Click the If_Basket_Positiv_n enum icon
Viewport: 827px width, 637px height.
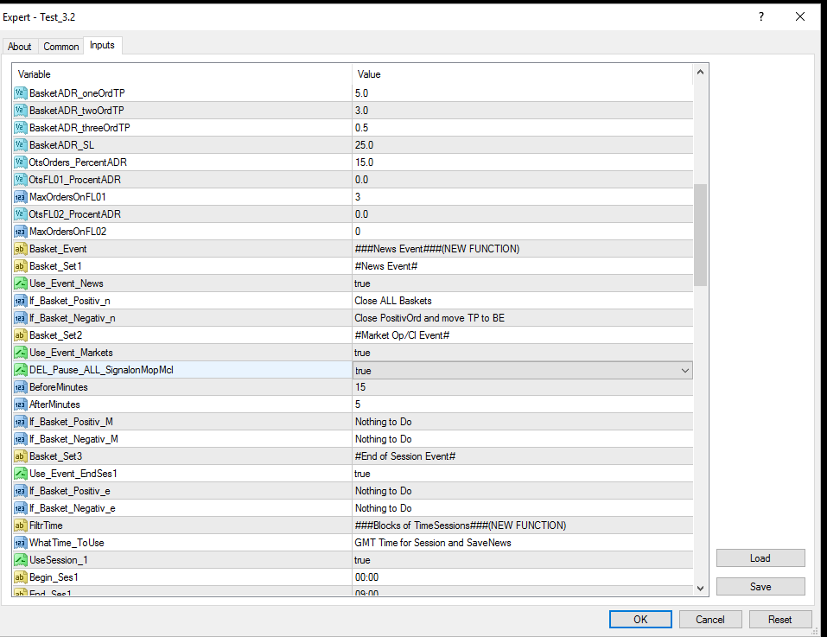[x=20, y=301]
